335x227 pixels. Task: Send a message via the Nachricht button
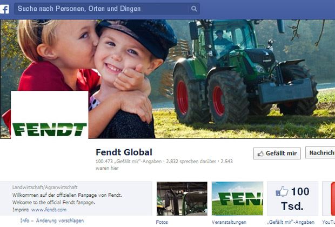click(320, 152)
